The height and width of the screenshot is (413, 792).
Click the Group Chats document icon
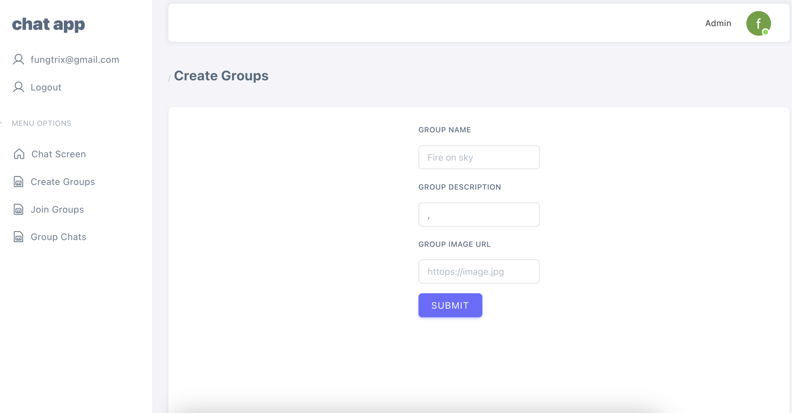(x=19, y=237)
